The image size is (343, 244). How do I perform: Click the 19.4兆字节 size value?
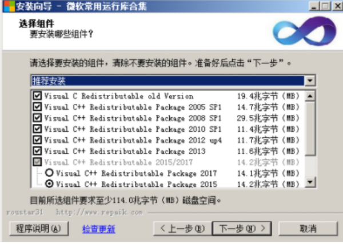point(268,96)
